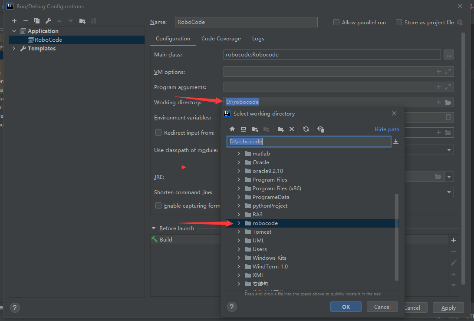Image resolution: width=474 pixels, height=321 pixels.
Task: Expand the Program arguments field
Action: [448, 87]
